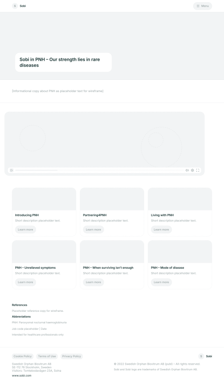The width and height of the screenshot is (224, 384).
Task: Select the Introducing PNH card title
Action: (x=27, y=215)
